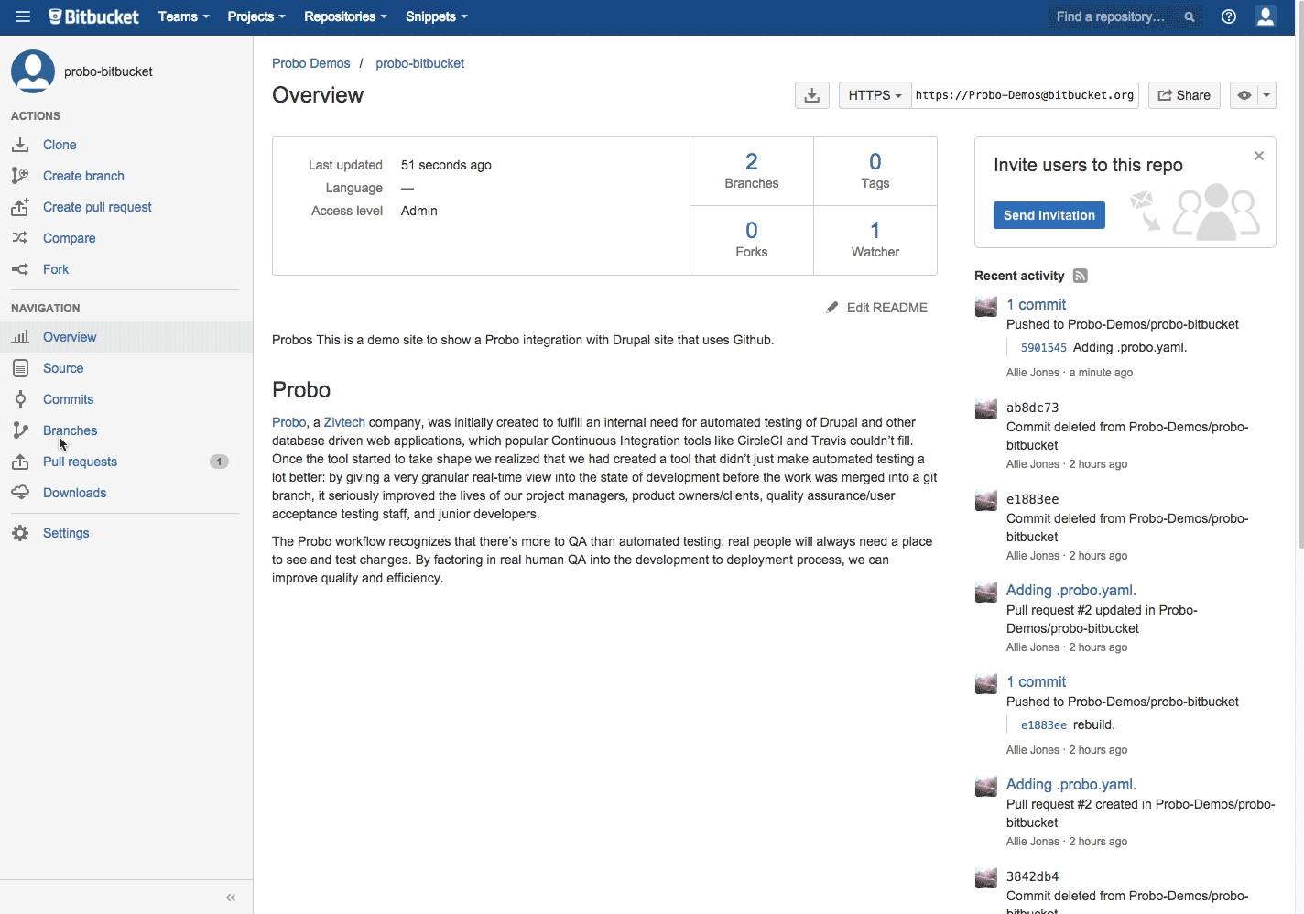This screenshot has width=1304, height=914.
Task: Click the Edit README pencil icon
Action: (x=831, y=307)
